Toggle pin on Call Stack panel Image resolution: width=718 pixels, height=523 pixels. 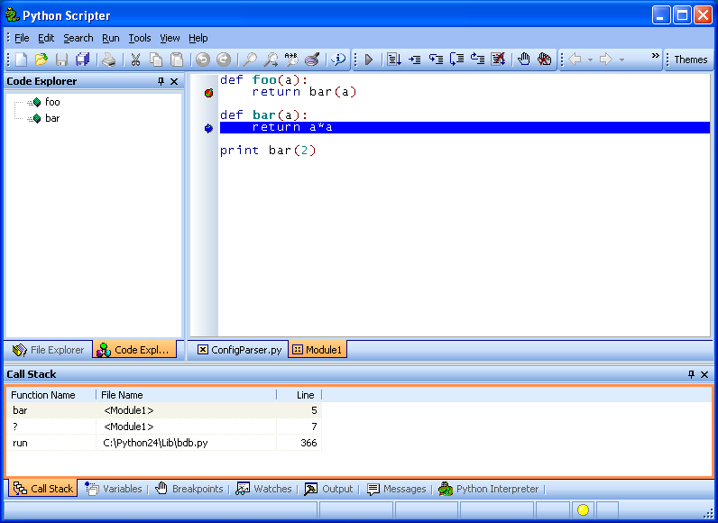(691, 374)
